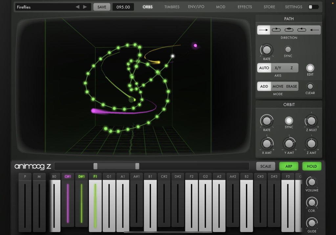The image size is (336, 235).
Task: Click the 095.00 tempo field
Action: pos(123,7)
